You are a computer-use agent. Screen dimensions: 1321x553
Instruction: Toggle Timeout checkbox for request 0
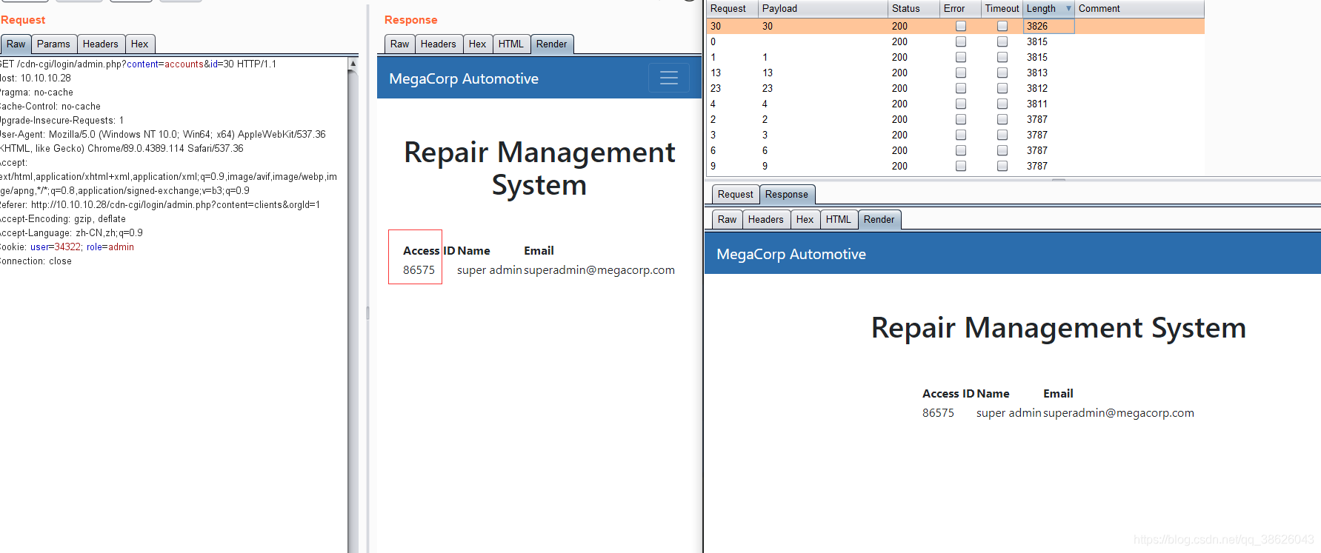pos(1002,41)
